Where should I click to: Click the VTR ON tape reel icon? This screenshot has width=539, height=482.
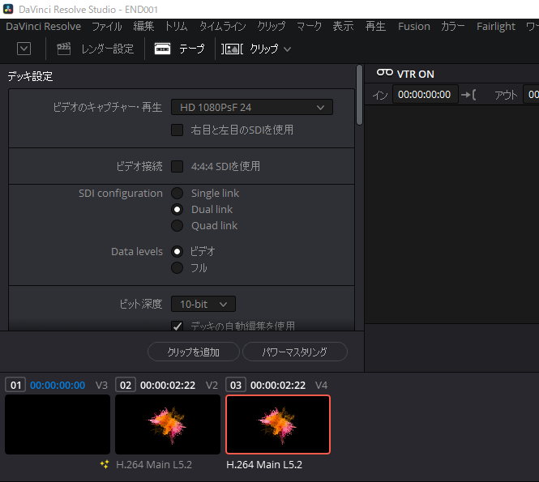point(384,74)
